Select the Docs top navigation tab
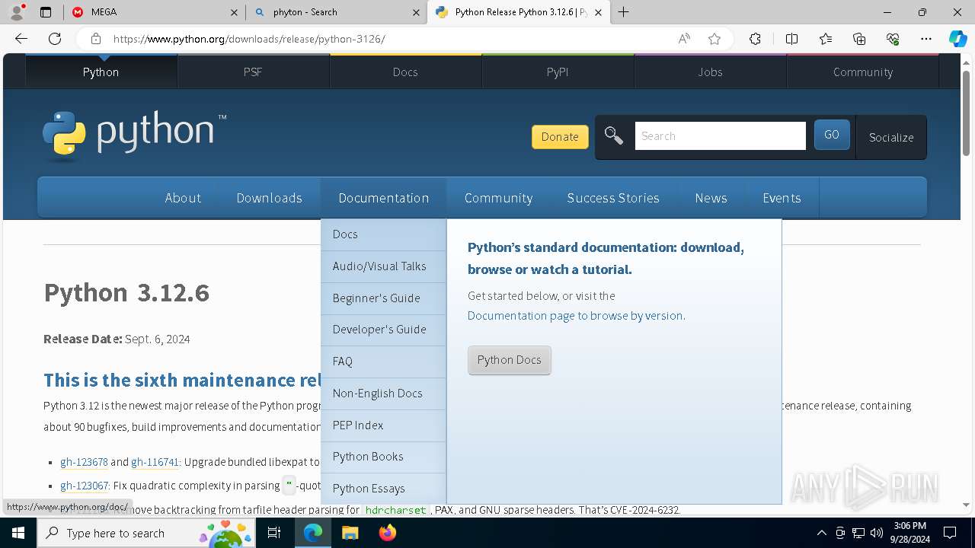 click(405, 72)
